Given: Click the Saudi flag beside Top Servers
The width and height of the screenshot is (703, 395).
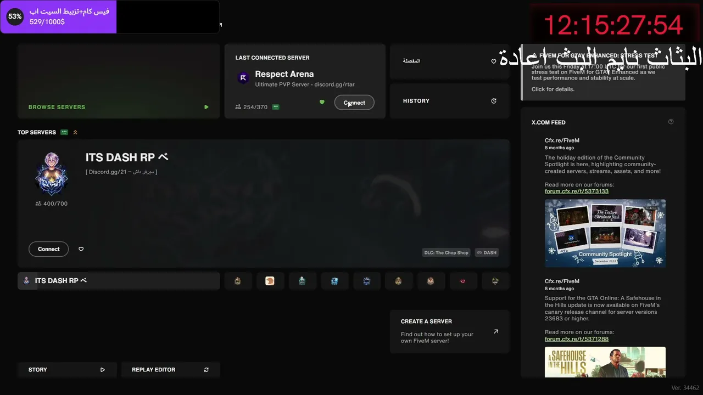Looking at the screenshot, I should click(64, 132).
